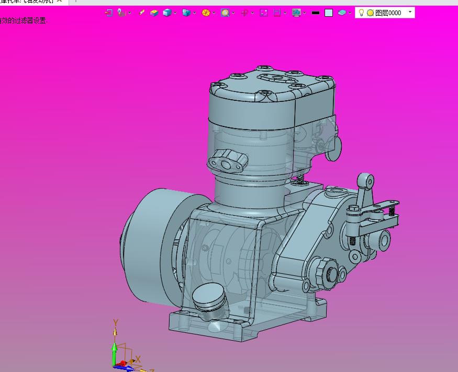Close the motorcycle engine document tab
This screenshot has width=458, height=372.
coord(59,1)
